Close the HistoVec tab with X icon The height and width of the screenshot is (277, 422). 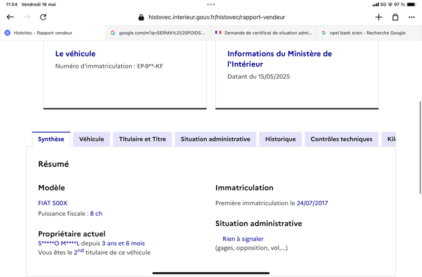pos(7,33)
